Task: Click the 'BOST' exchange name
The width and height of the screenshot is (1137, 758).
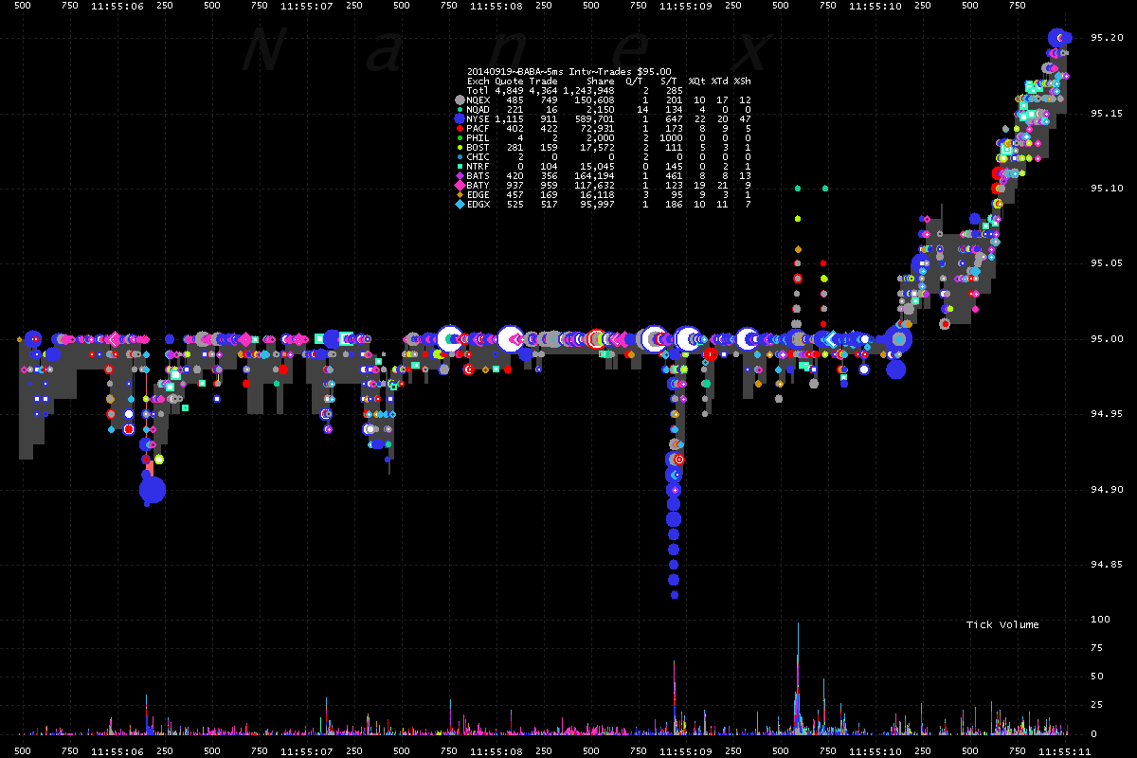Action: coord(478,147)
